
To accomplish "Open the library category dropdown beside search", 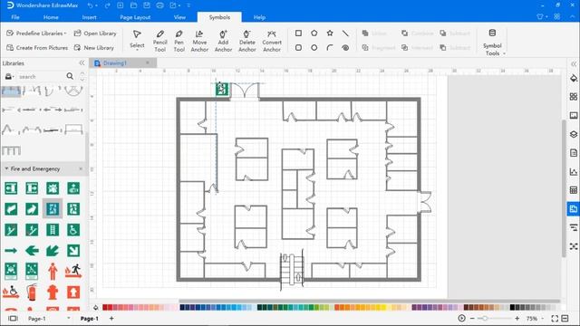I will [9, 76].
